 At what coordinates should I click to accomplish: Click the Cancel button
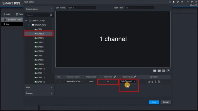point(166,102)
